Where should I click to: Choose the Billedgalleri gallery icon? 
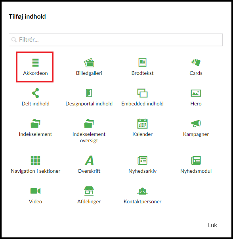(89, 63)
